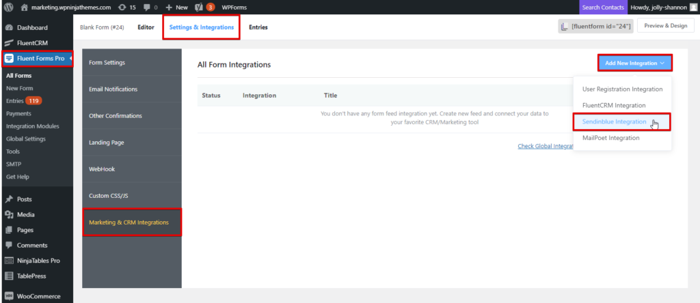Image resolution: width=700 pixels, height=303 pixels.
Task: Click the Blank Form (#24) title
Action: [102, 27]
